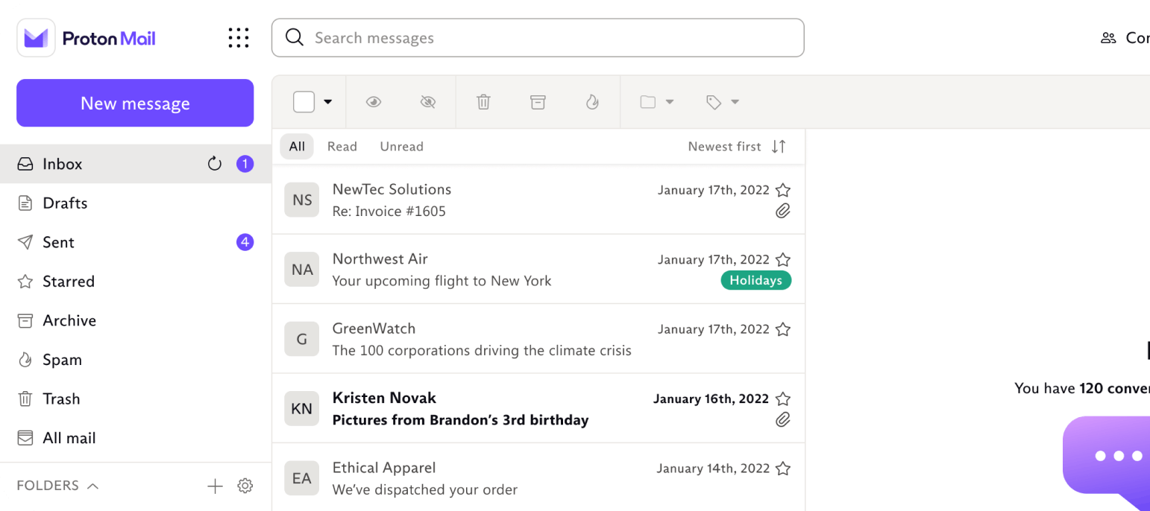Tick the select-all messages checkbox

(x=304, y=102)
